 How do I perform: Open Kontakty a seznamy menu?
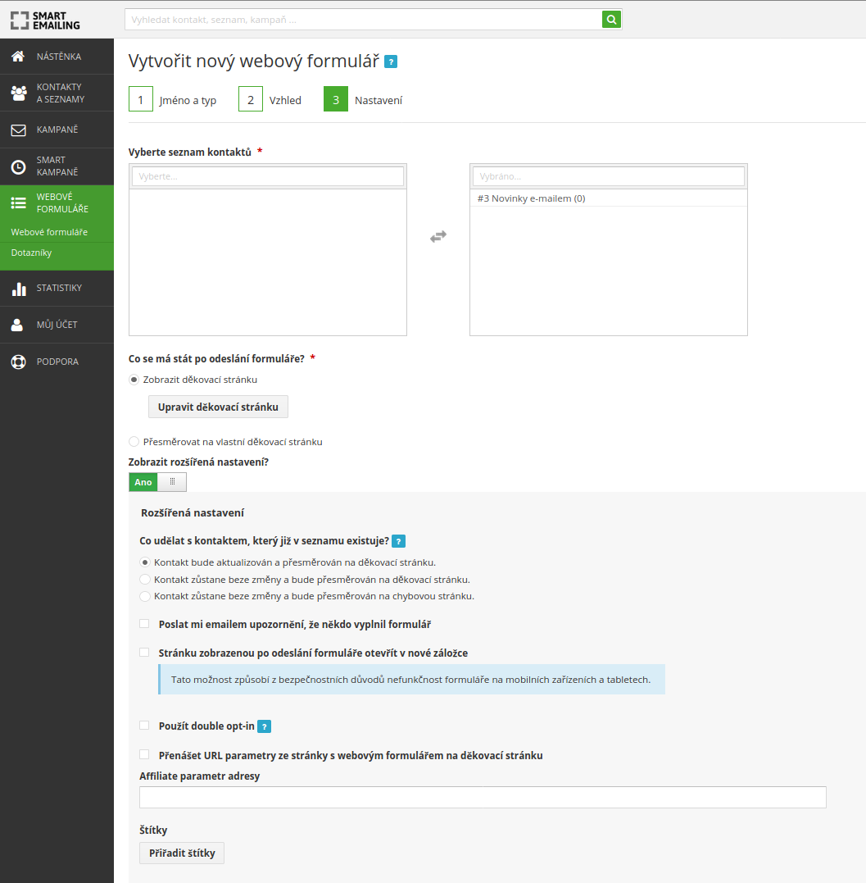pyautogui.click(x=57, y=93)
